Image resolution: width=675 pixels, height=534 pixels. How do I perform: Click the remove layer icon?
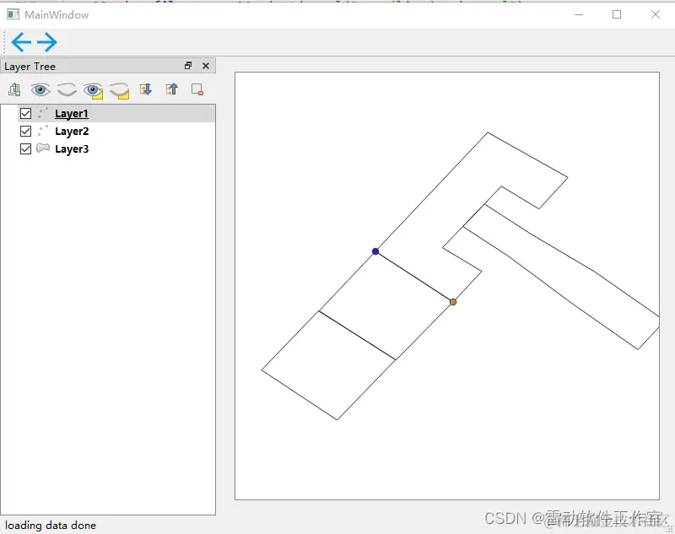coord(197,89)
